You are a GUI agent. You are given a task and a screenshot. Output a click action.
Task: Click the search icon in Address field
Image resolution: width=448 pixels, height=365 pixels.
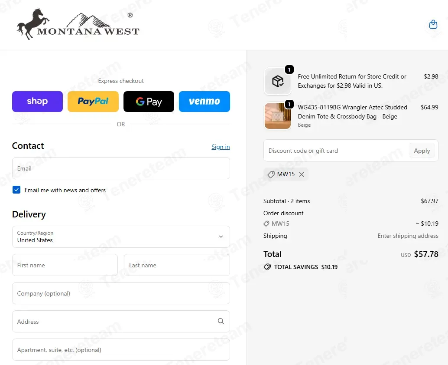click(221, 321)
